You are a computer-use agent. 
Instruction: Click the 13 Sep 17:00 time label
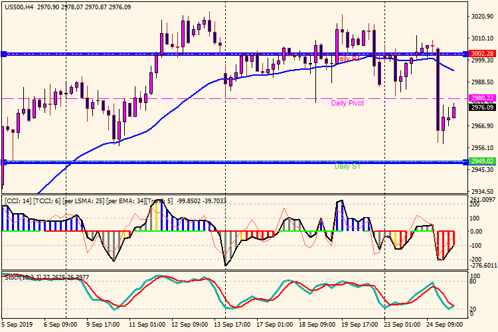232,325
